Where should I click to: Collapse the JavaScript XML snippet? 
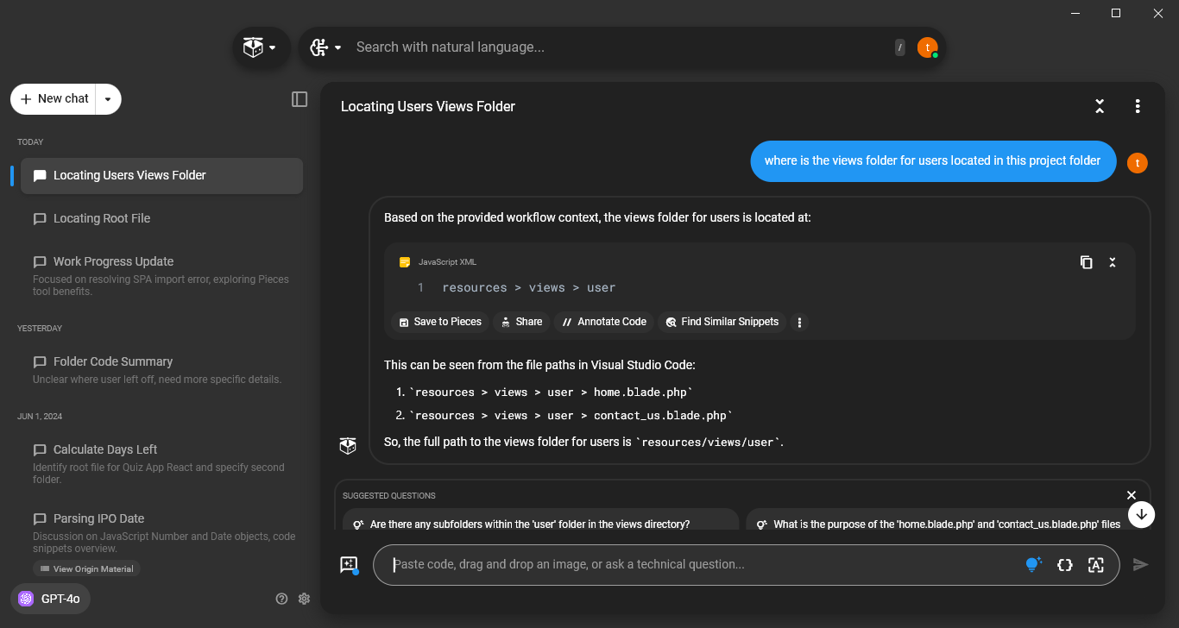[x=1112, y=262]
